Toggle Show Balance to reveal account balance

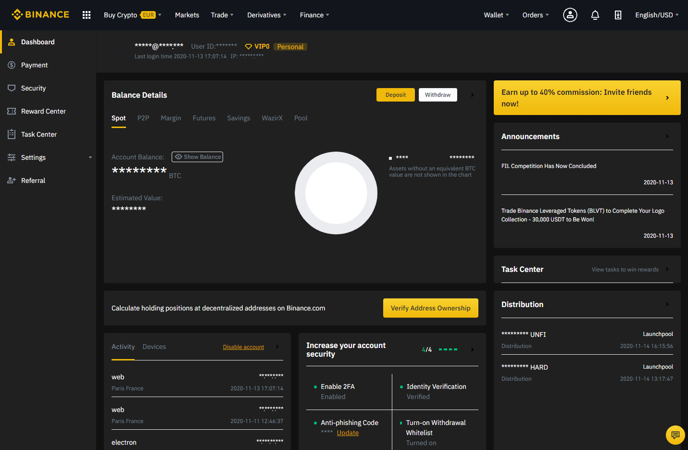coord(197,156)
